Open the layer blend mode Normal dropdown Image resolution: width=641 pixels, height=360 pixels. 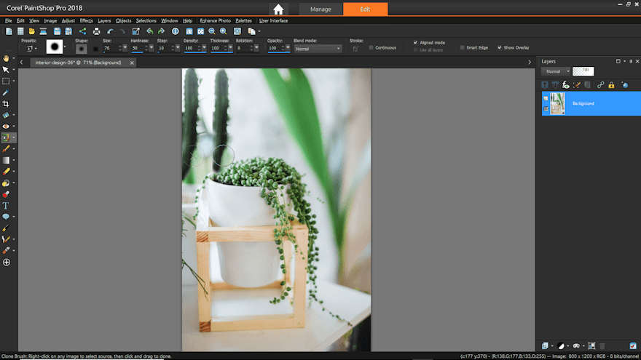point(556,71)
